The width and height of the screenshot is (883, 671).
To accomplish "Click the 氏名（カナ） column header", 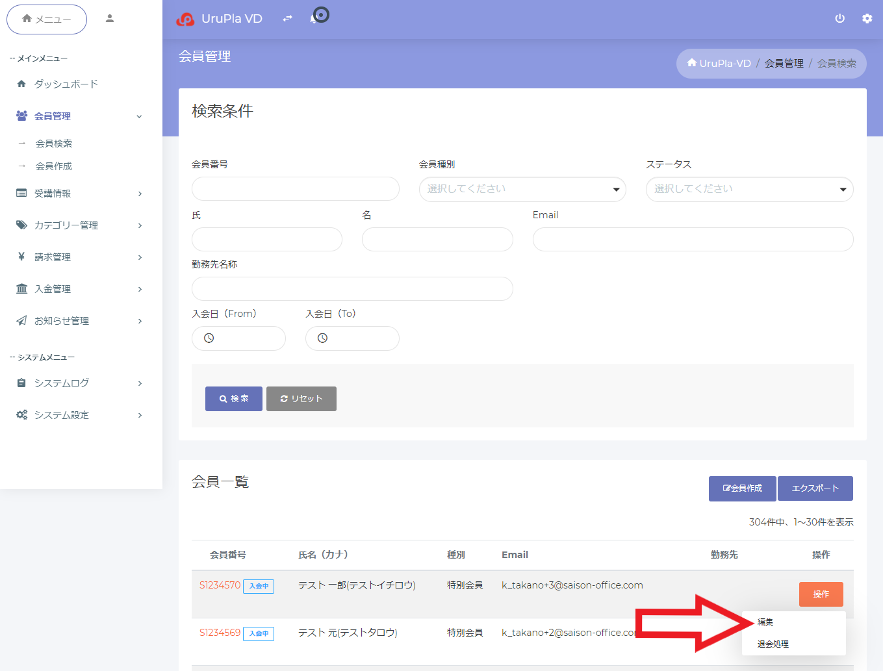I will point(323,555).
